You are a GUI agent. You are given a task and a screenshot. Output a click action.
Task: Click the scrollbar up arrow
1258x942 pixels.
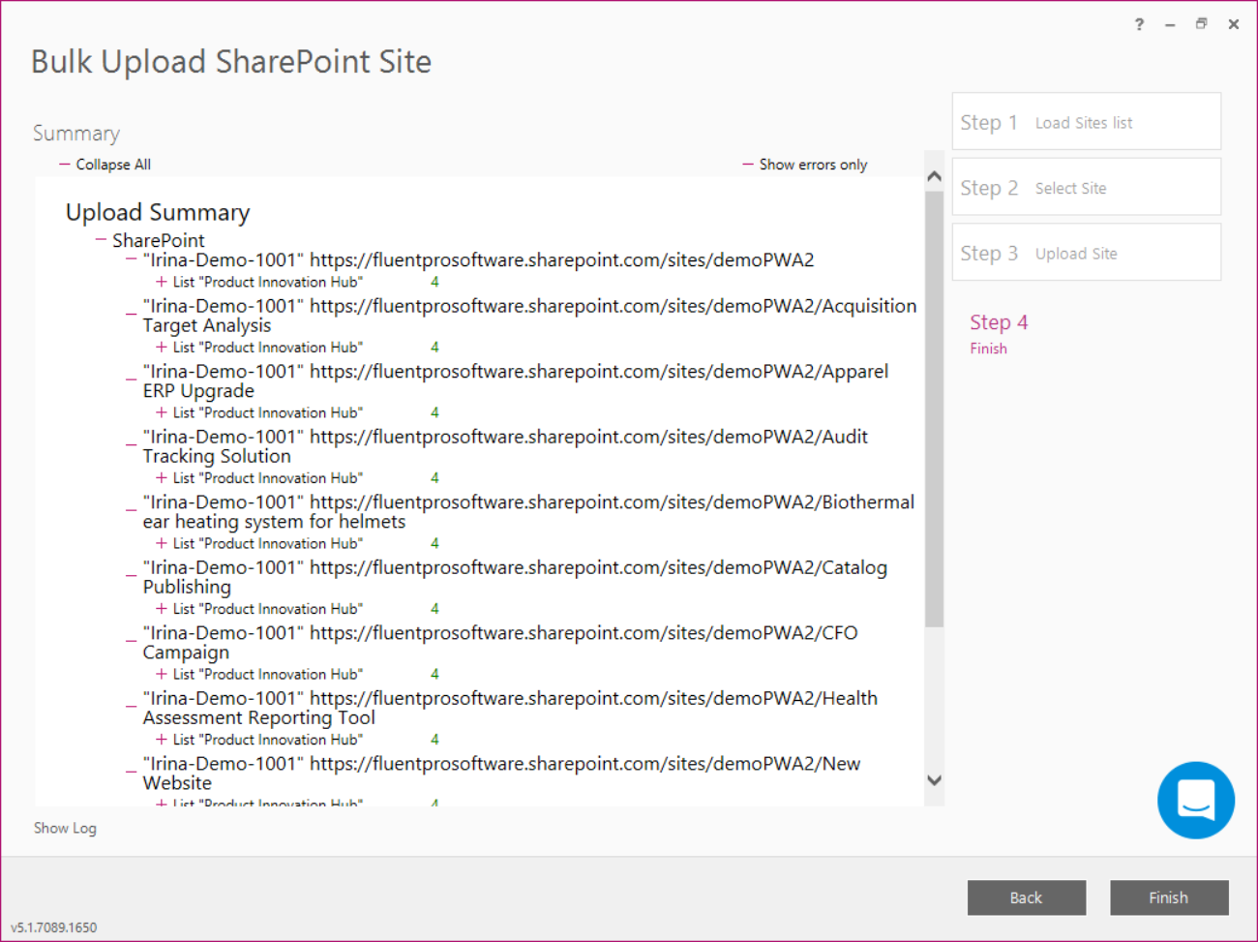pos(934,176)
